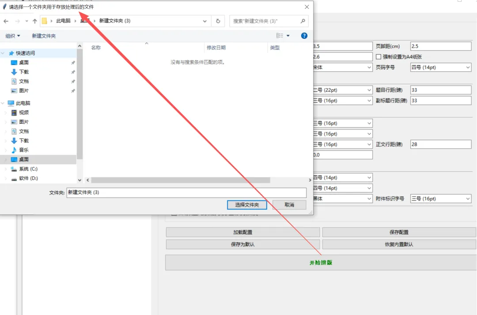Open the 附件标识字号 三号 (16pt) dropdown
Image resolution: width=477 pixels, height=315 pixels.
pyautogui.click(x=440, y=199)
